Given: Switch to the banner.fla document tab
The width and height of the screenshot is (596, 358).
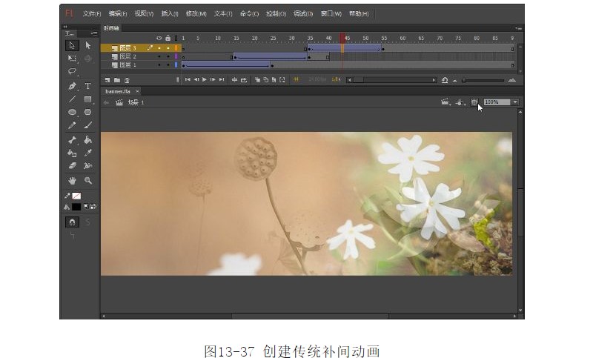Looking at the screenshot, I should [117, 91].
